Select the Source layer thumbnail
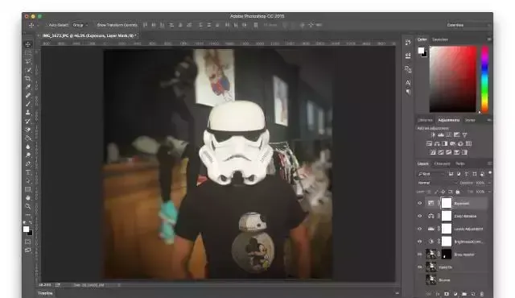This screenshot has height=298, width=515. click(431, 280)
